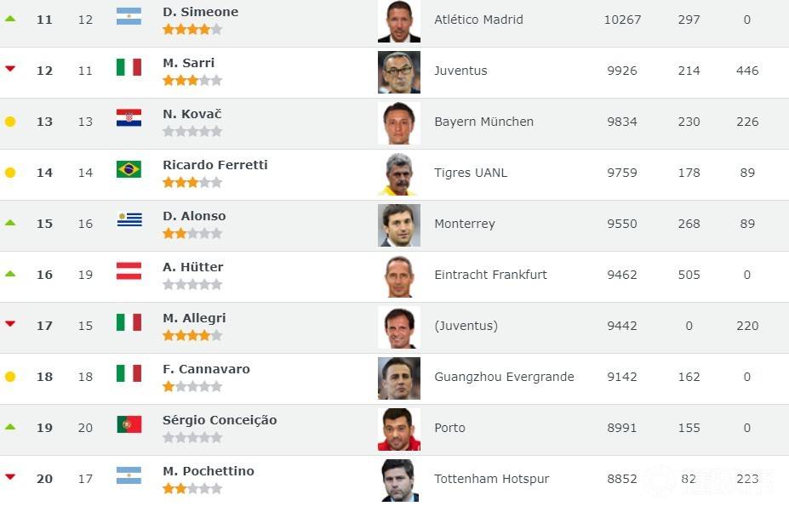Click Portugal flag next to Sérgio Conceição
The height and width of the screenshot is (506, 789).
click(x=129, y=424)
